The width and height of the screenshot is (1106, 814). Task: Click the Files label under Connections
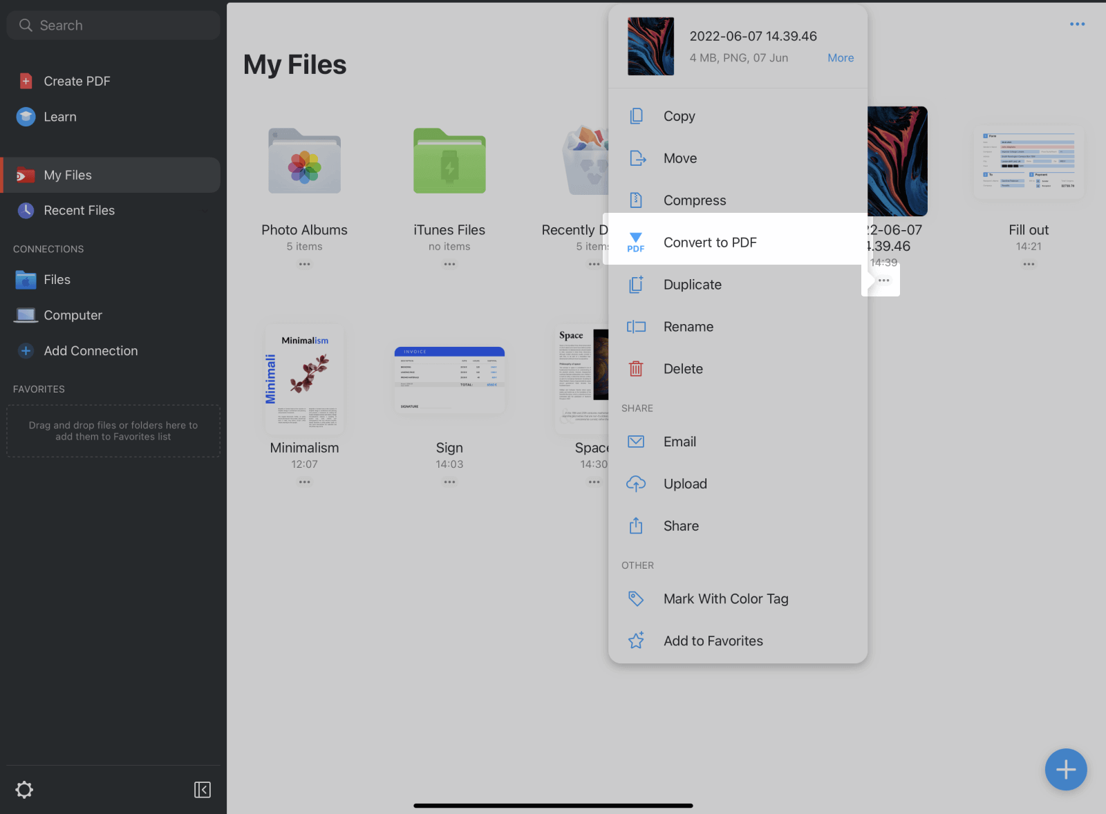coord(57,280)
